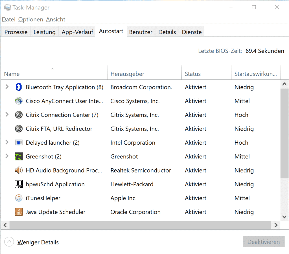Switch to the Benutzer tab
Image resolution: width=289 pixels, height=254 pixels.
(x=141, y=32)
